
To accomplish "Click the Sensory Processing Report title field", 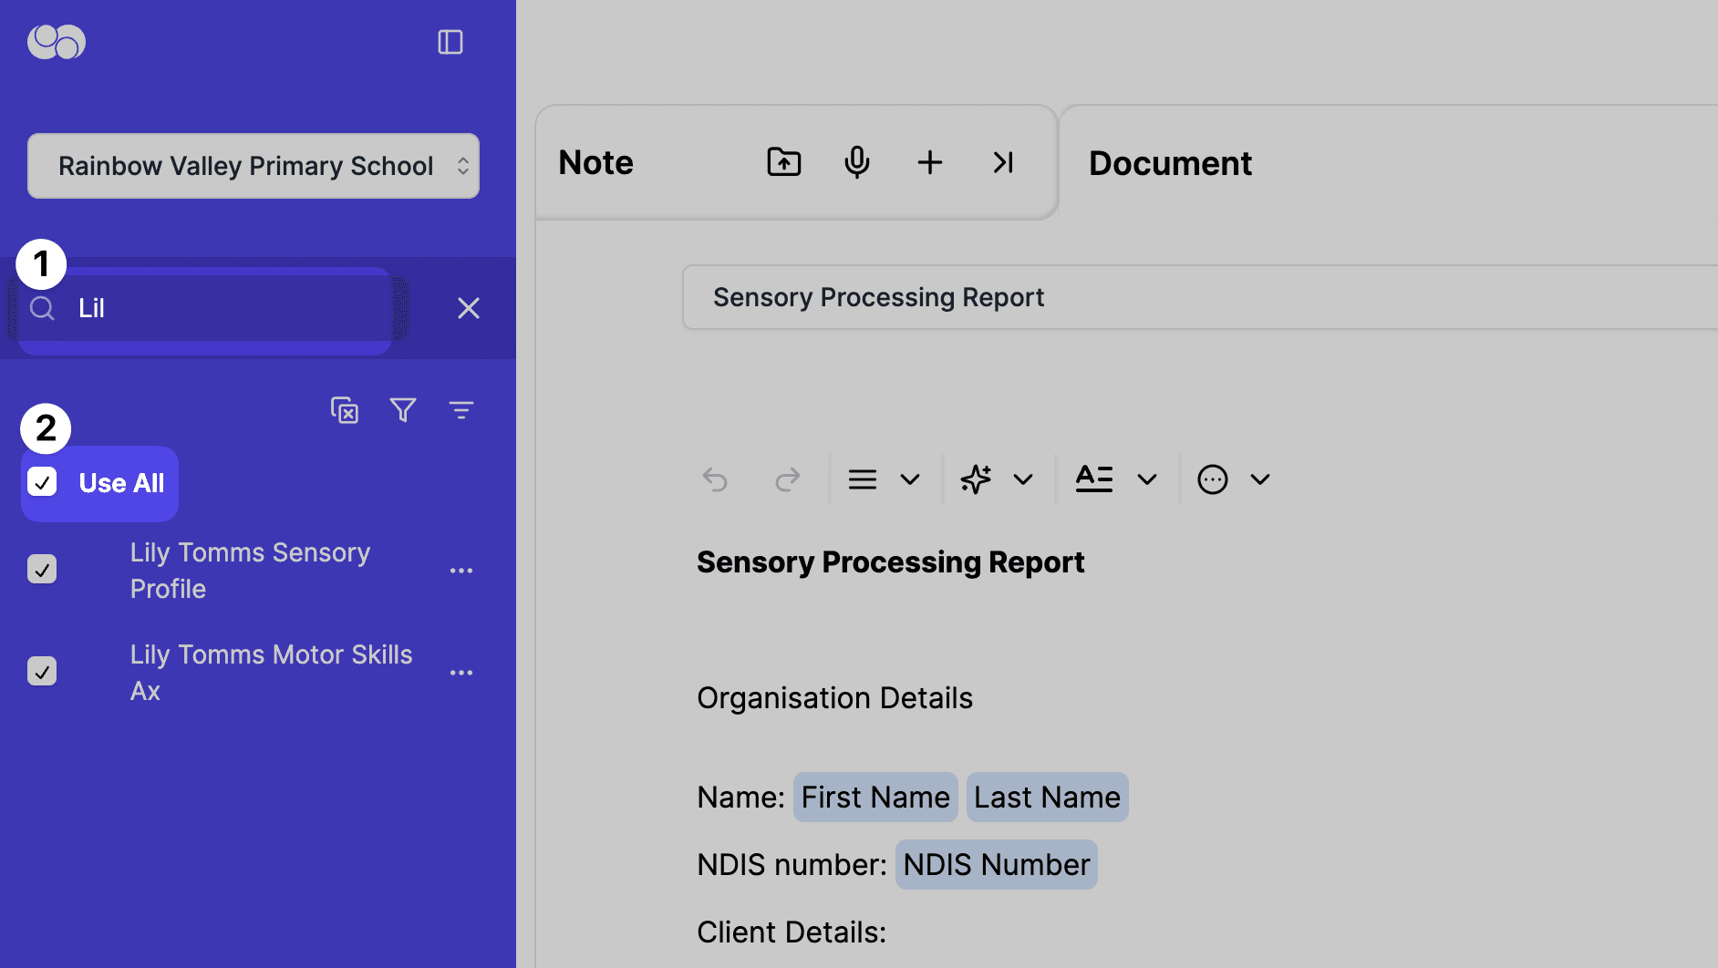I will point(878,297).
